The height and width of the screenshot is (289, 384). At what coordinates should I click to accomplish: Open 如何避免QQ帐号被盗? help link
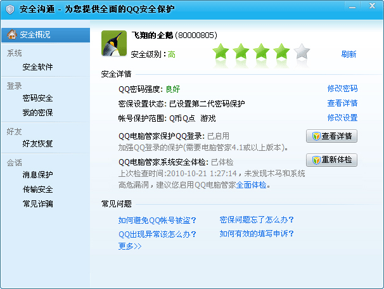[157, 221]
